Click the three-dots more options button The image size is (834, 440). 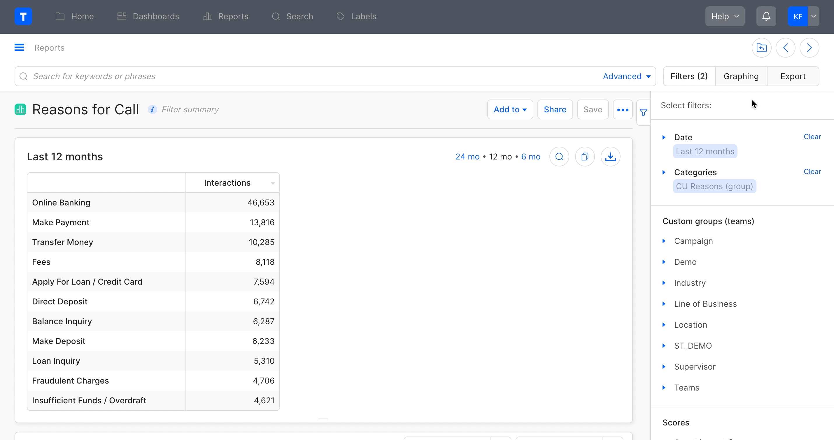pyautogui.click(x=622, y=109)
